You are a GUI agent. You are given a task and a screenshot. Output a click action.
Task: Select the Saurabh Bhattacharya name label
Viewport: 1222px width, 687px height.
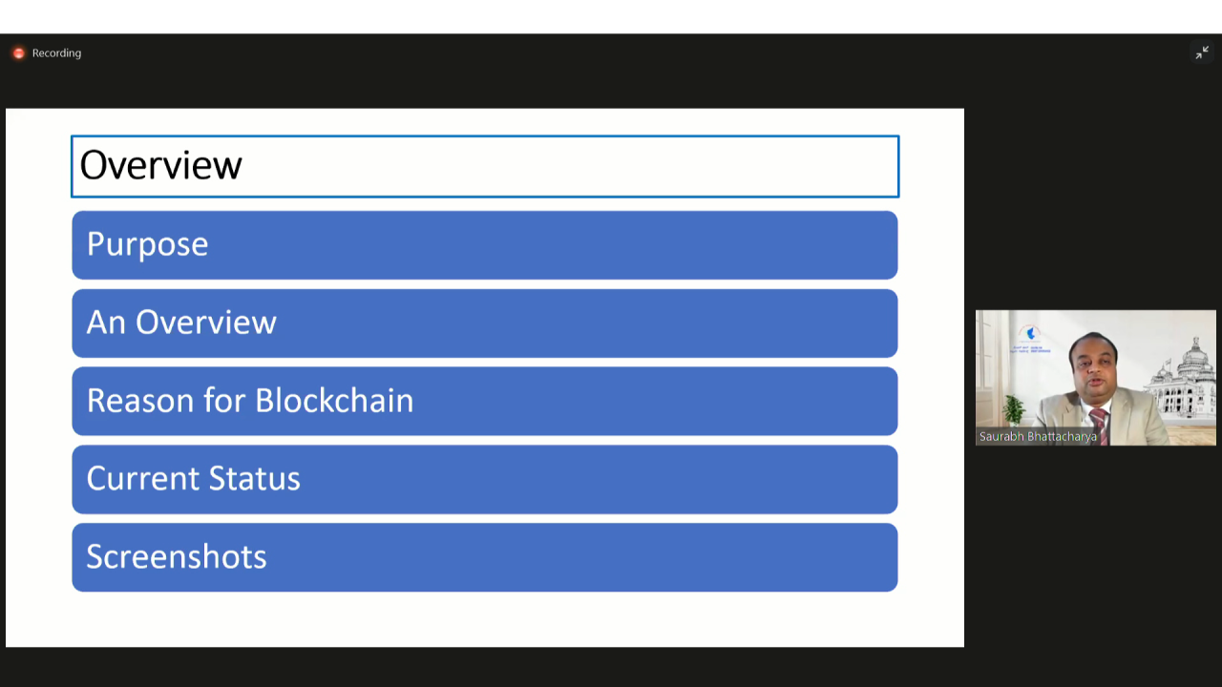click(1038, 437)
